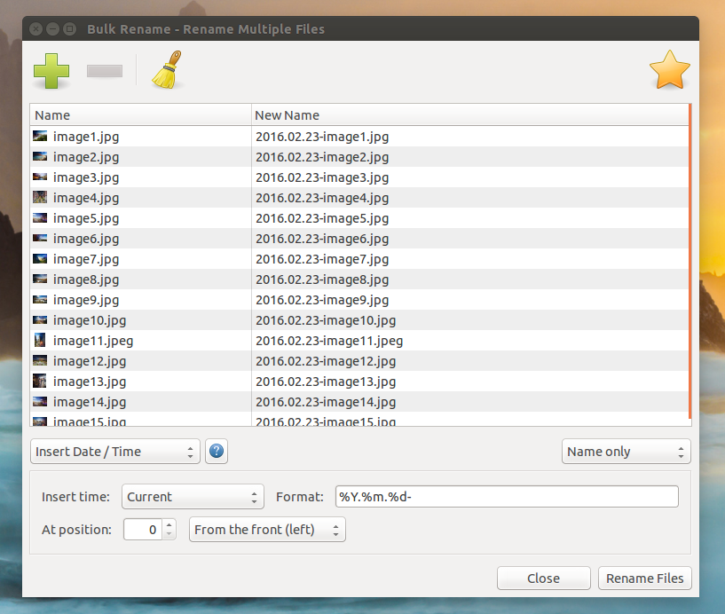This screenshot has height=614, width=725.
Task: Open the Insert time Current dropdown
Action: (x=193, y=497)
